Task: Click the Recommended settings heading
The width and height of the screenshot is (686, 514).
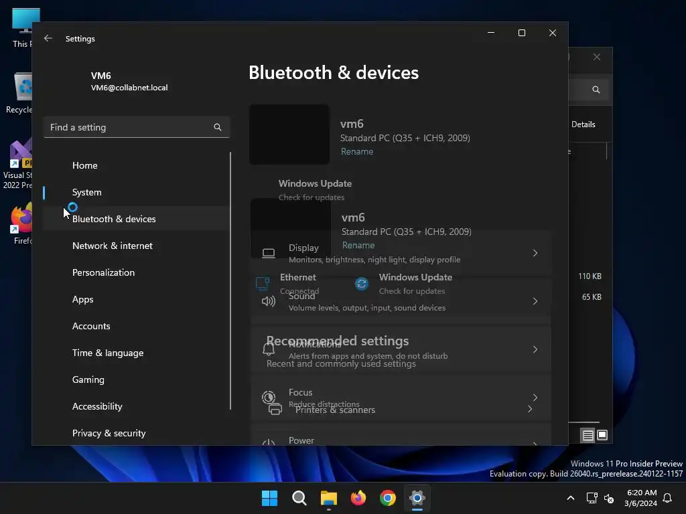Action: 338,341
